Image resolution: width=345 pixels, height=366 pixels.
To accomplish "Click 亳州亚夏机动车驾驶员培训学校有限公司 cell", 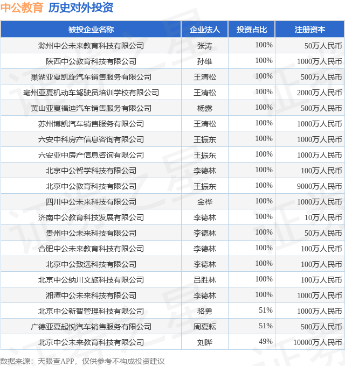I will [91, 93].
